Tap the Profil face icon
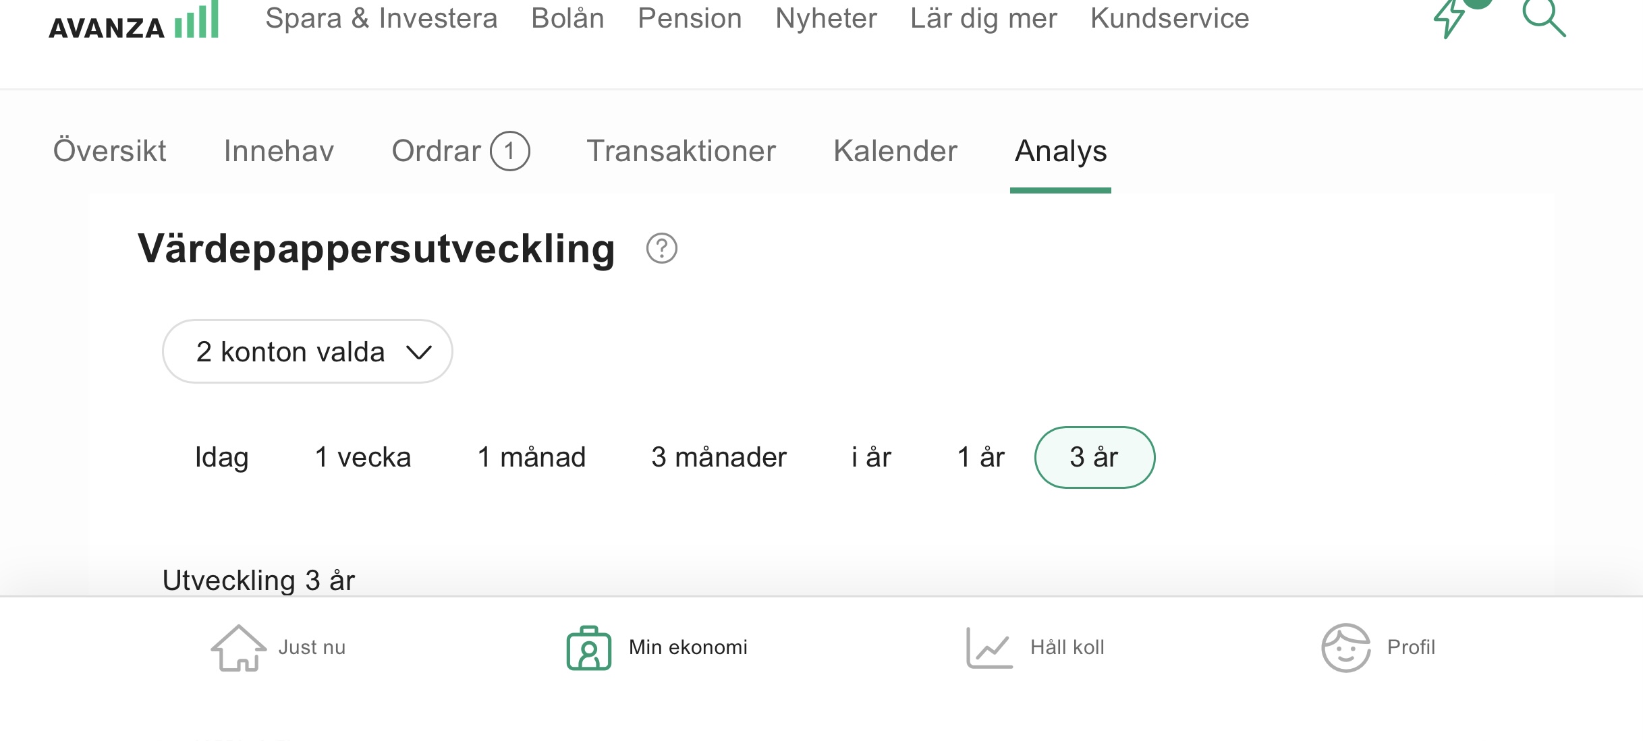The image size is (1643, 741). click(x=1345, y=648)
